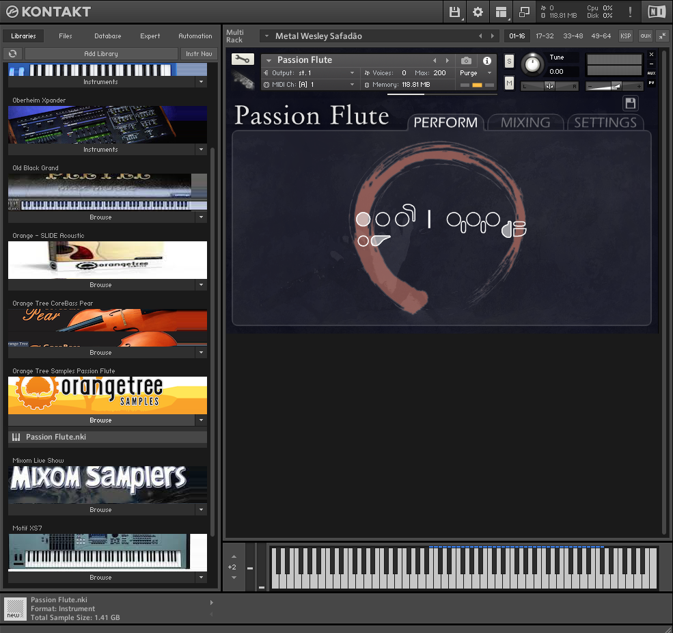
Task: Open Passion Flute instrument menu arrow
Action: tap(269, 61)
